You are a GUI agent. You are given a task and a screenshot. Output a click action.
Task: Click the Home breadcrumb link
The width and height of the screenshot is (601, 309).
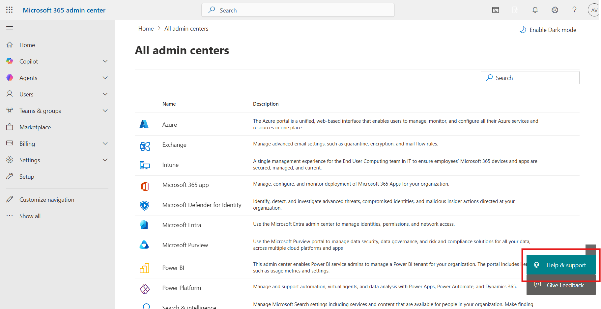pos(146,29)
